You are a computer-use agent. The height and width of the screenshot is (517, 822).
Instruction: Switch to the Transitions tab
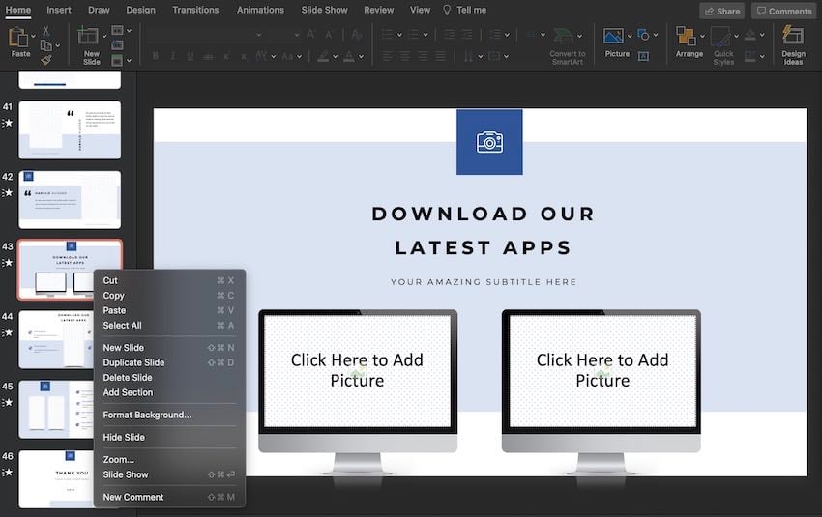click(195, 10)
